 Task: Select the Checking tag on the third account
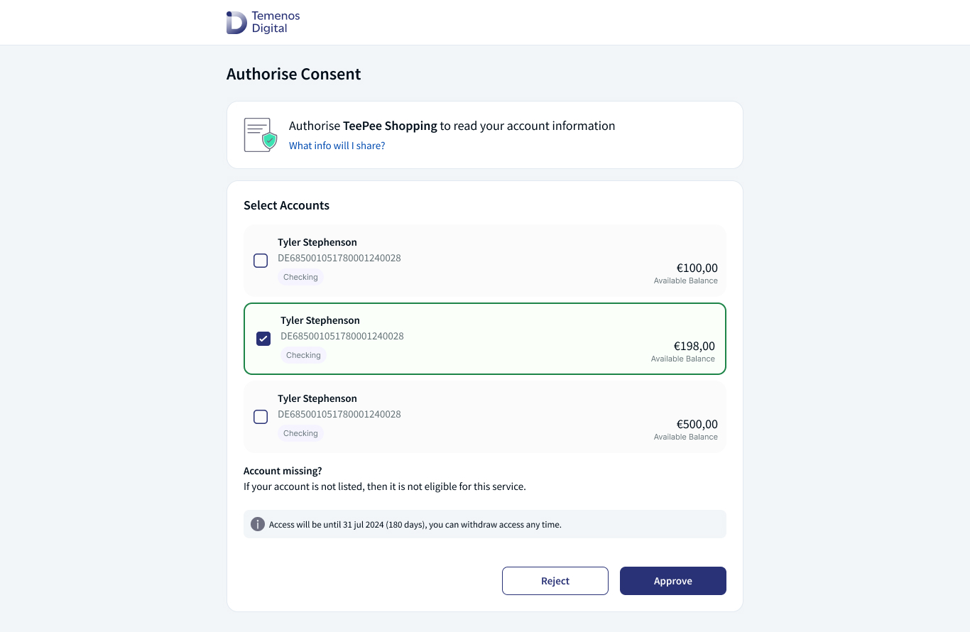[x=300, y=433]
